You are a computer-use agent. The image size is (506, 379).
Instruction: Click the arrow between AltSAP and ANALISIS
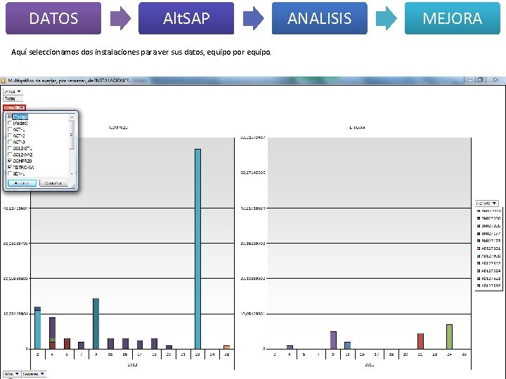[253, 18]
